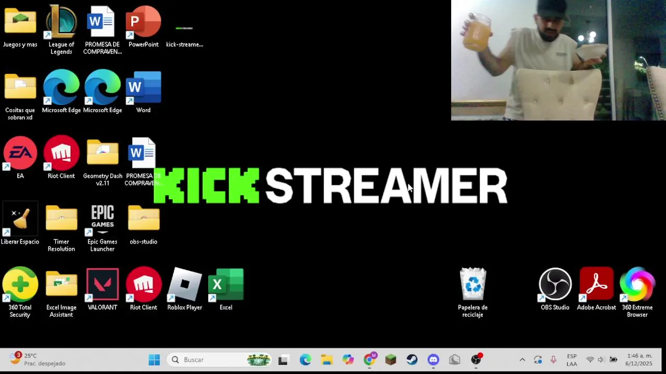The width and height of the screenshot is (666, 374).
Task: Launch Riot Client next to VALORANT
Action: (144, 289)
